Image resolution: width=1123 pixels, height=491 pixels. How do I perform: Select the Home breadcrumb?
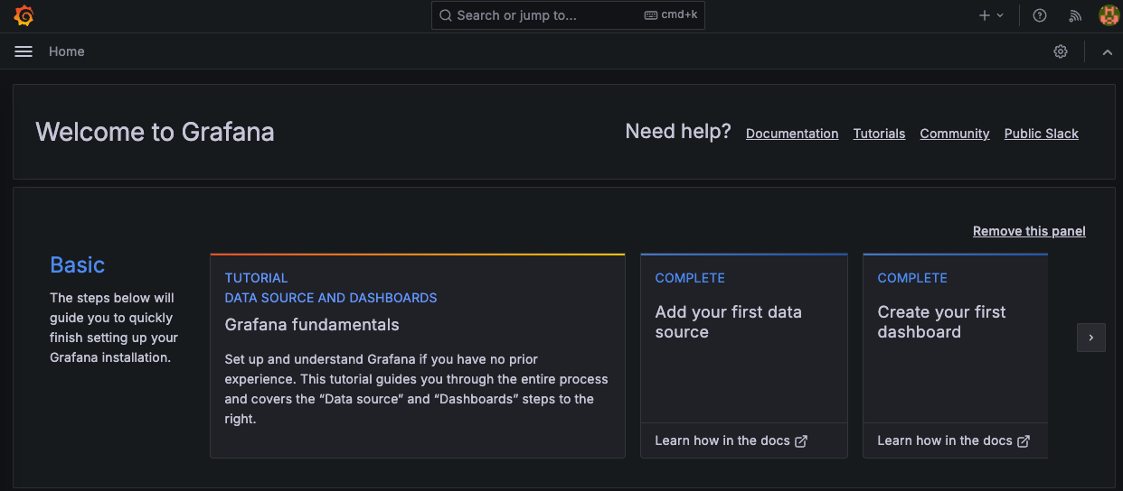click(67, 51)
